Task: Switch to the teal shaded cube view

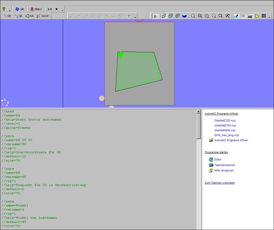Action: pyautogui.click(x=171, y=16)
